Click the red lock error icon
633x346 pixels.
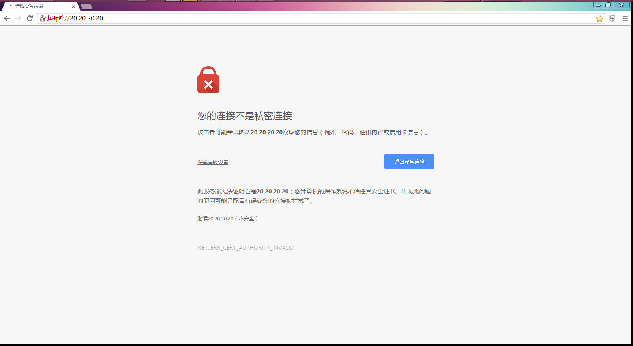tap(208, 80)
